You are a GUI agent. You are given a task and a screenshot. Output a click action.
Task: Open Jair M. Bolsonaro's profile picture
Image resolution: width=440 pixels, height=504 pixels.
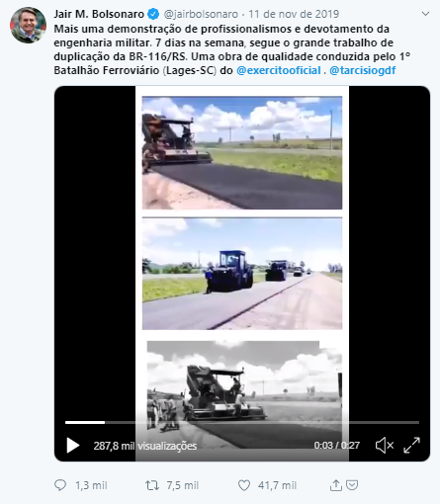28,25
